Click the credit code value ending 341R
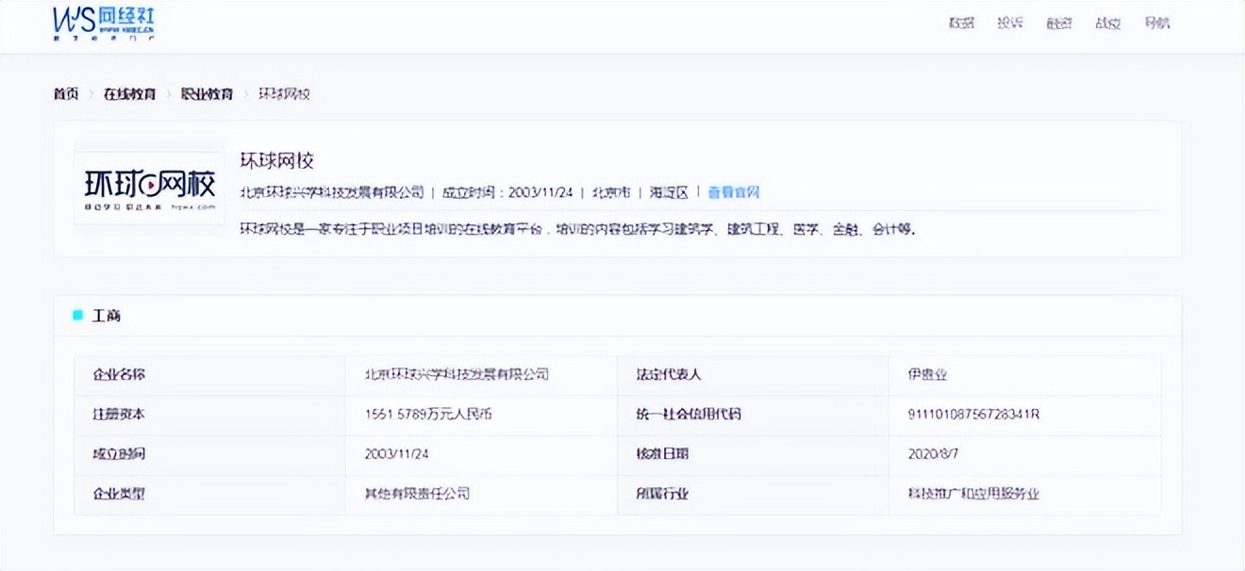1245x571 pixels. [x=973, y=414]
